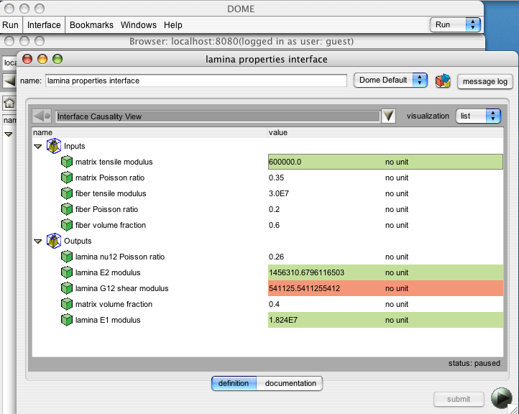Switch to the documentation tab
This screenshot has width=519, height=414.
tap(290, 383)
